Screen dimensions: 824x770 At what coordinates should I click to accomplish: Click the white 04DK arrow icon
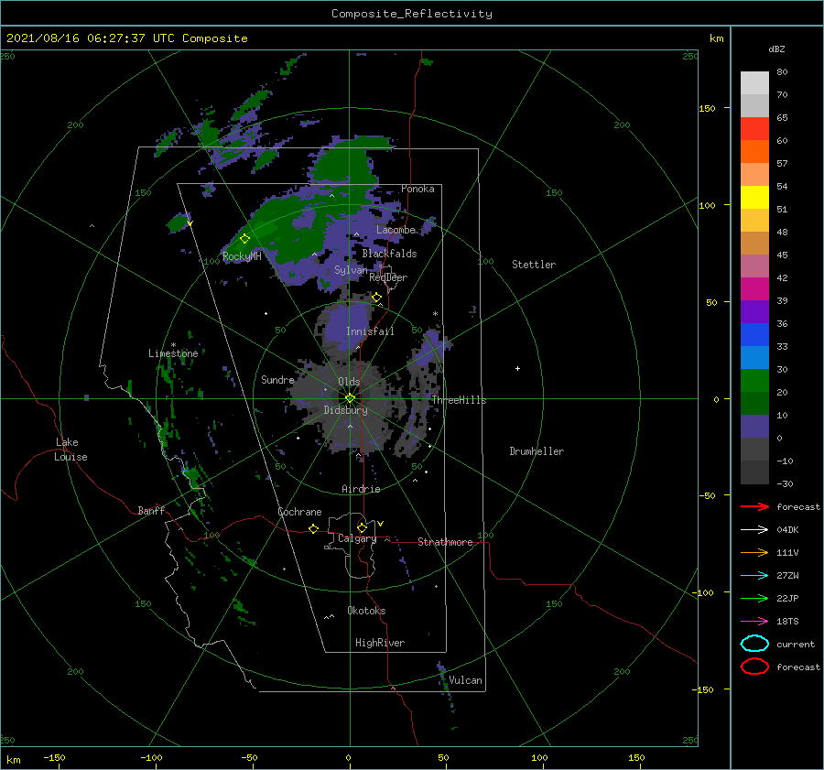click(x=754, y=530)
